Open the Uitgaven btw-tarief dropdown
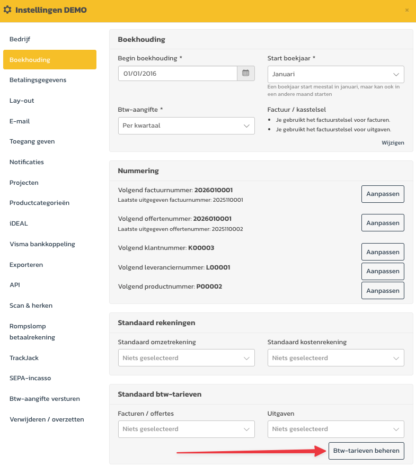 tap(335, 429)
